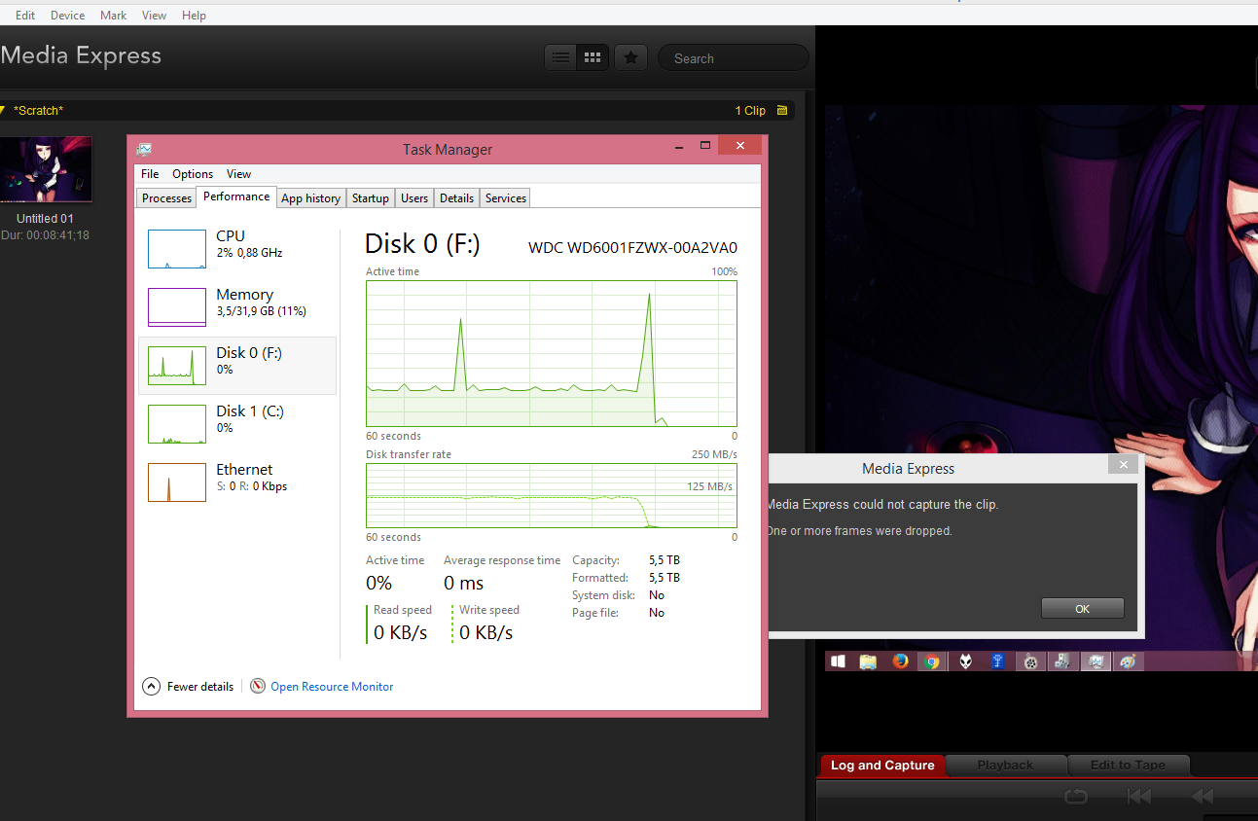Switch to the Edit to Tape tab
This screenshot has height=821, width=1258.
1129,765
